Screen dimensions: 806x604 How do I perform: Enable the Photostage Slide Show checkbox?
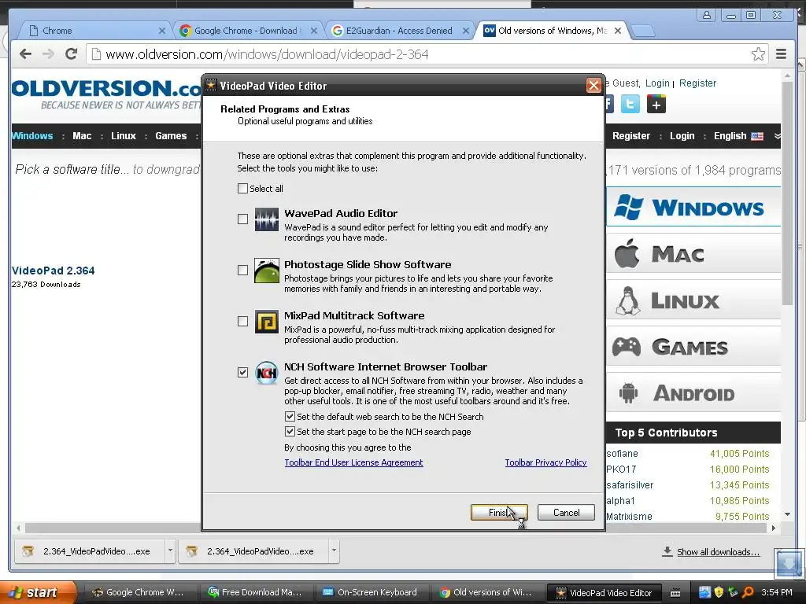pyautogui.click(x=242, y=271)
